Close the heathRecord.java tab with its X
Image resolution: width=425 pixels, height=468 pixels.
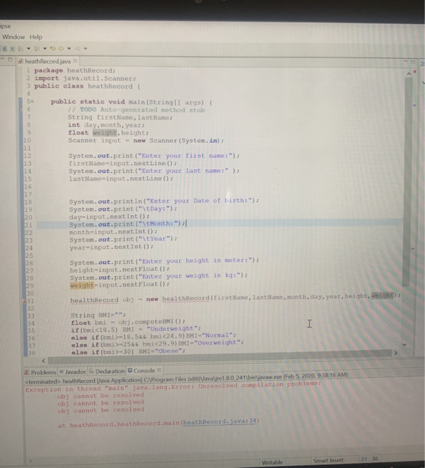(x=76, y=61)
